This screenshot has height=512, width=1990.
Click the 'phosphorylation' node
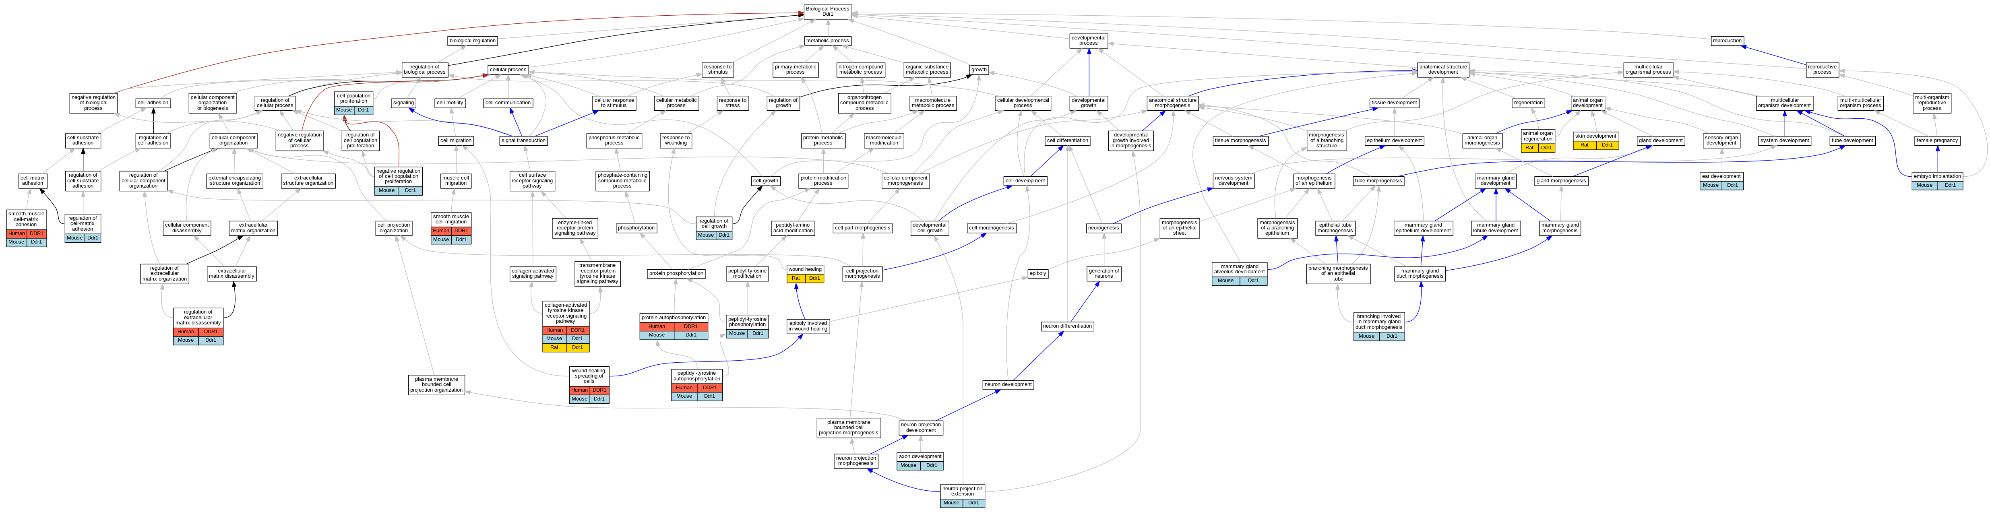coord(636,228)
